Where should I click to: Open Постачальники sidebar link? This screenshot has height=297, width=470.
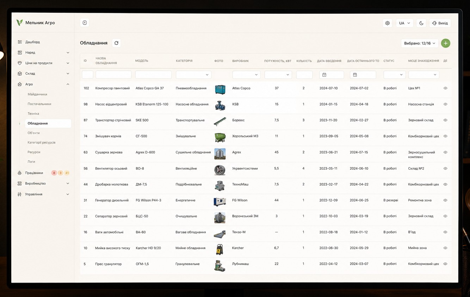(39, 104)
